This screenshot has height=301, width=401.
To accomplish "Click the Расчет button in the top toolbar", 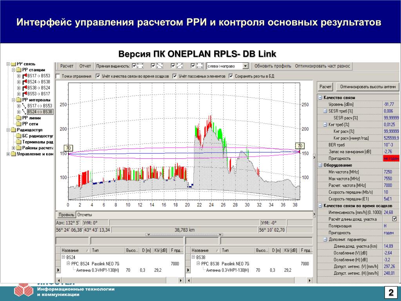I will tap(67, 66).
